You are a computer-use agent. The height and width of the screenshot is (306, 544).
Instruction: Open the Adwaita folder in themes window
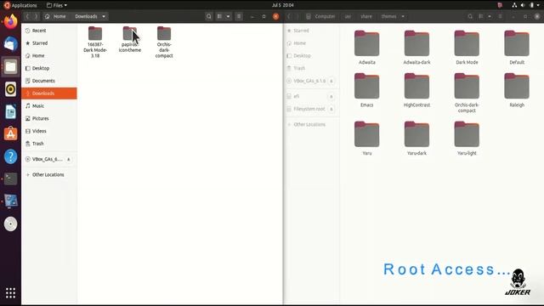tap(366, 43)
